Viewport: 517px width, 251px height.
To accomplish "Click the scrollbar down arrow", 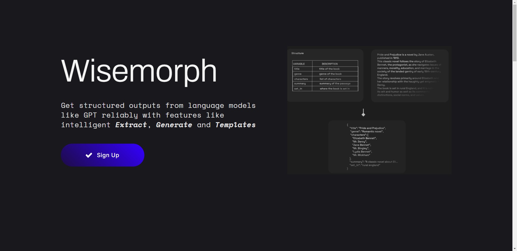I will (515, 249).
